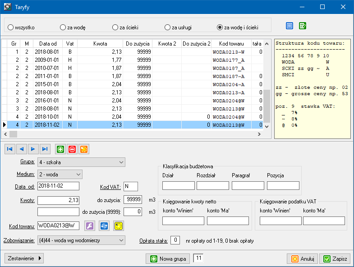Open the Zestawienie menu button

(24, 258)
